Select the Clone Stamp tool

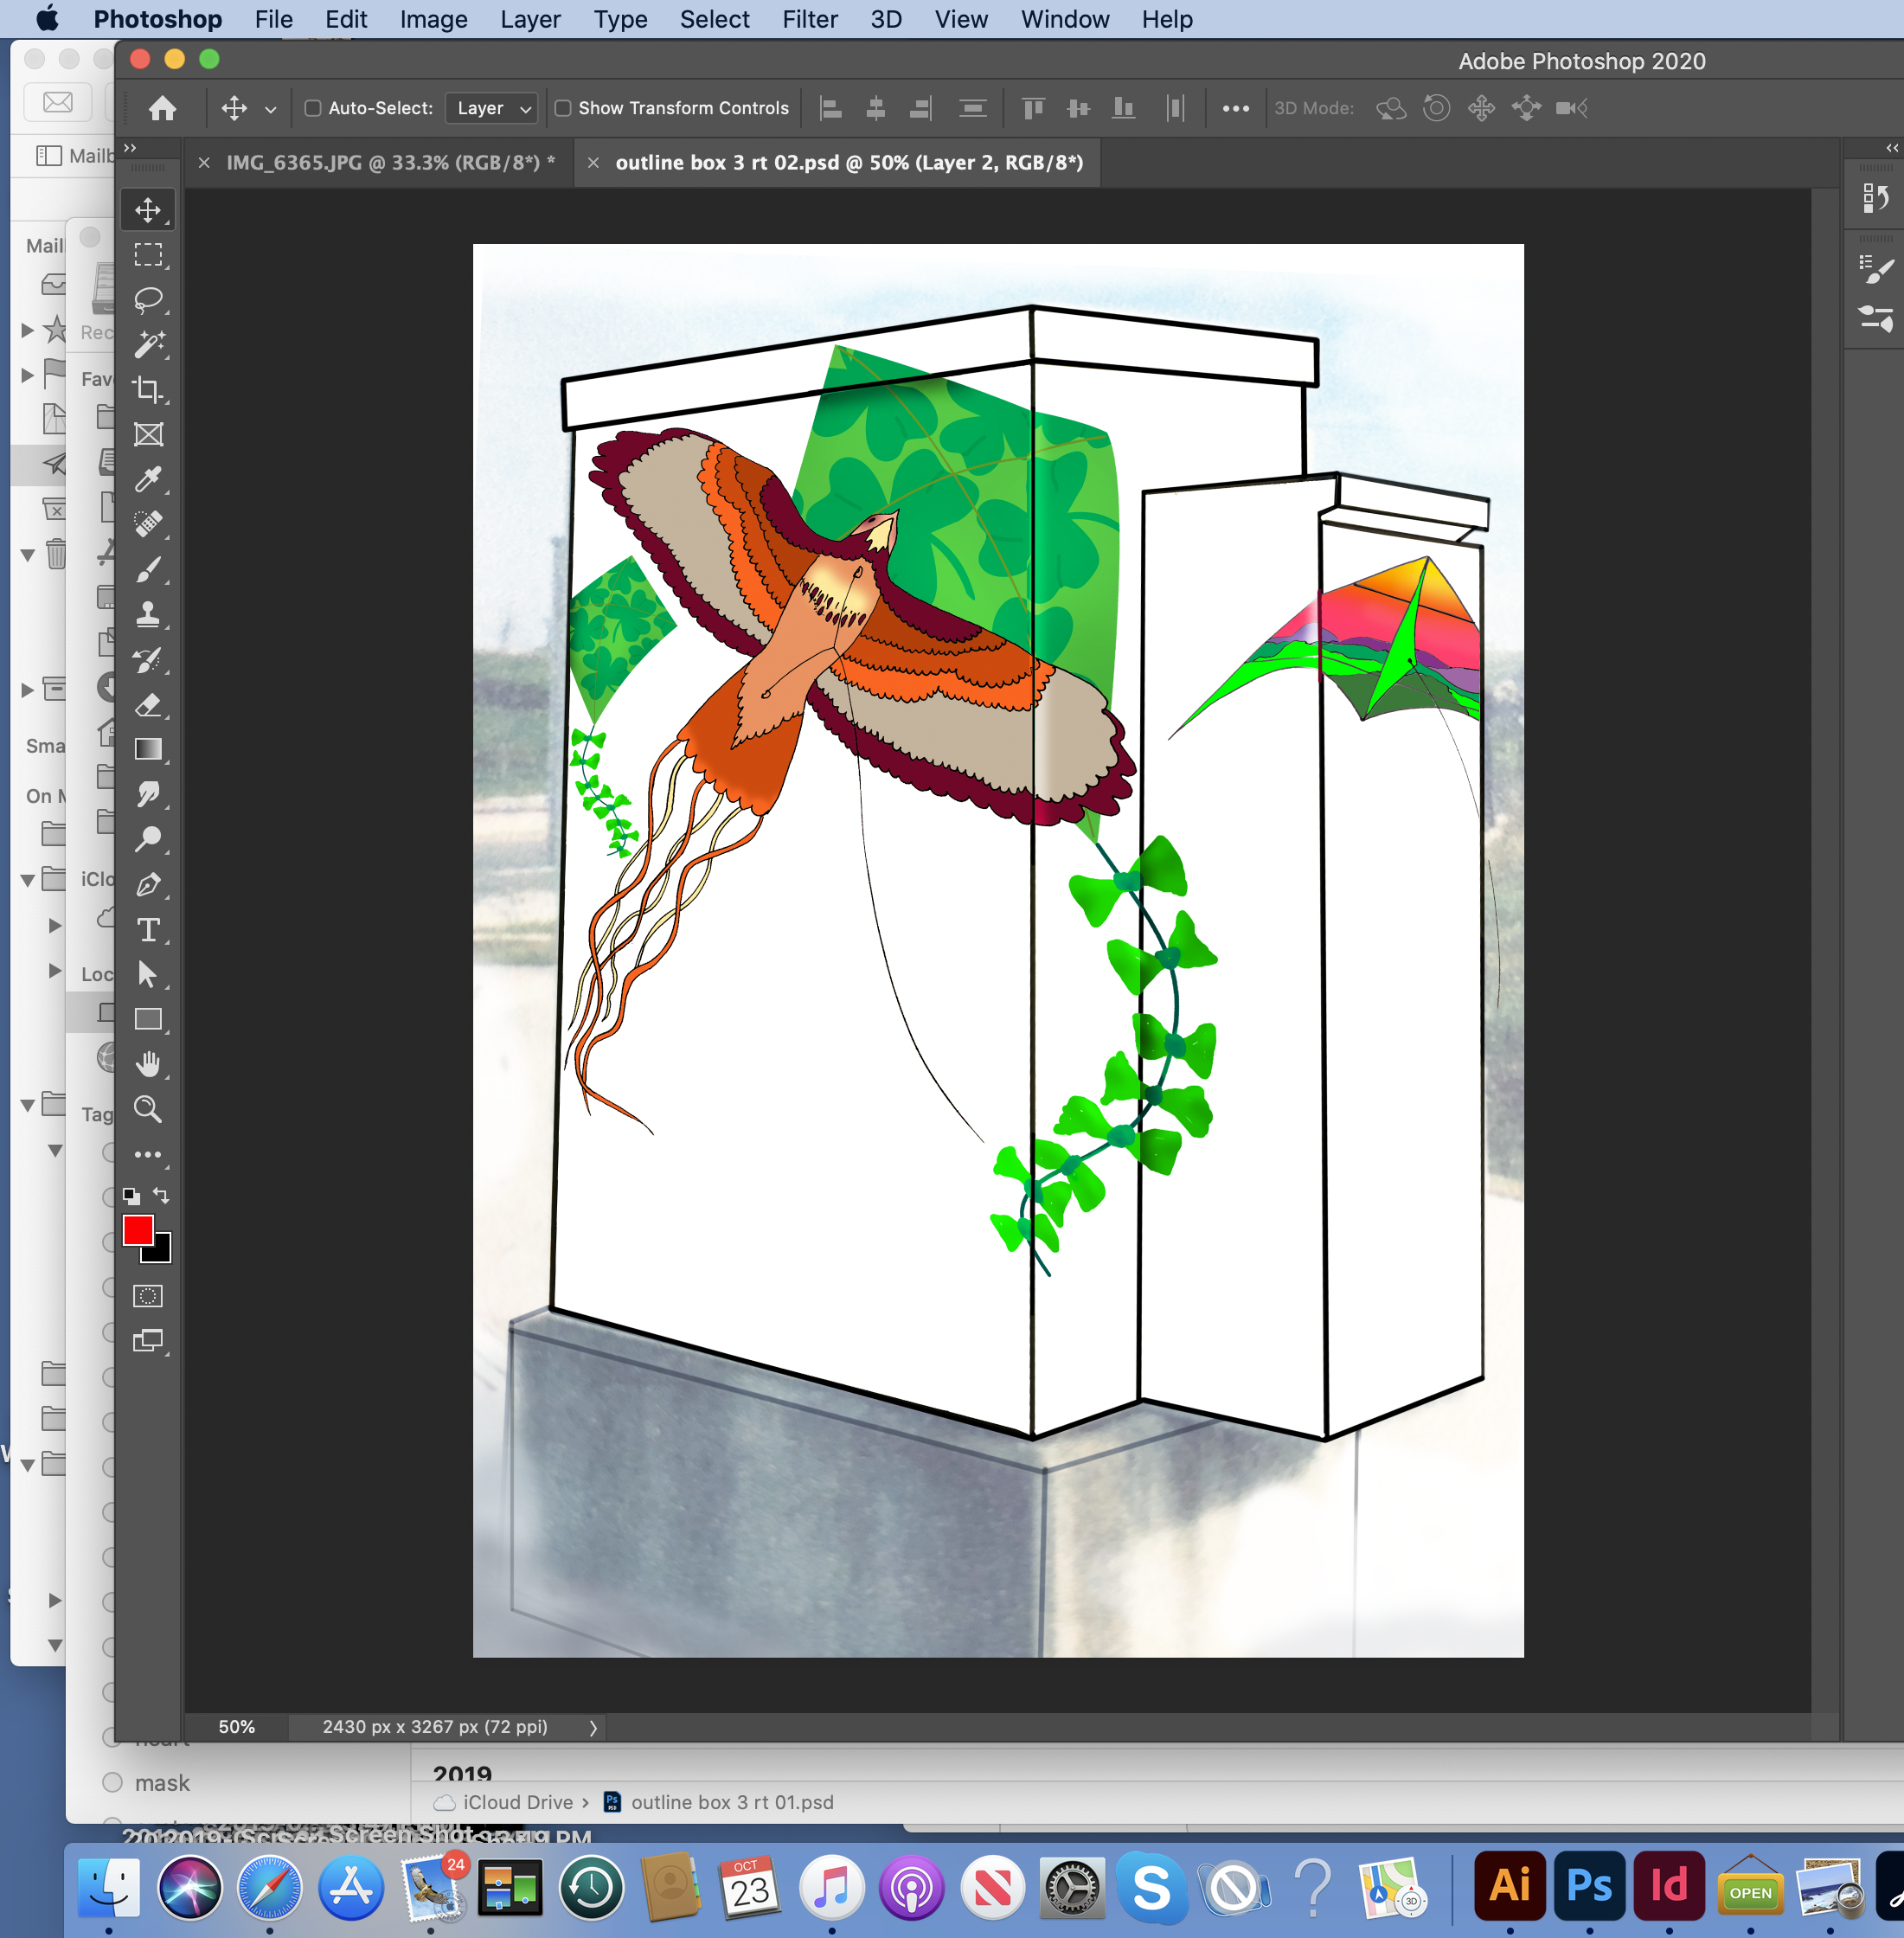point(148,613)
